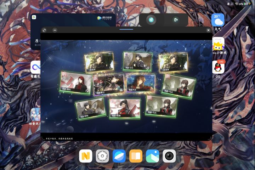This screenshot has width=255, height=170.
Task: Launch the blue planet browser in dock
Action: (119, 156)
